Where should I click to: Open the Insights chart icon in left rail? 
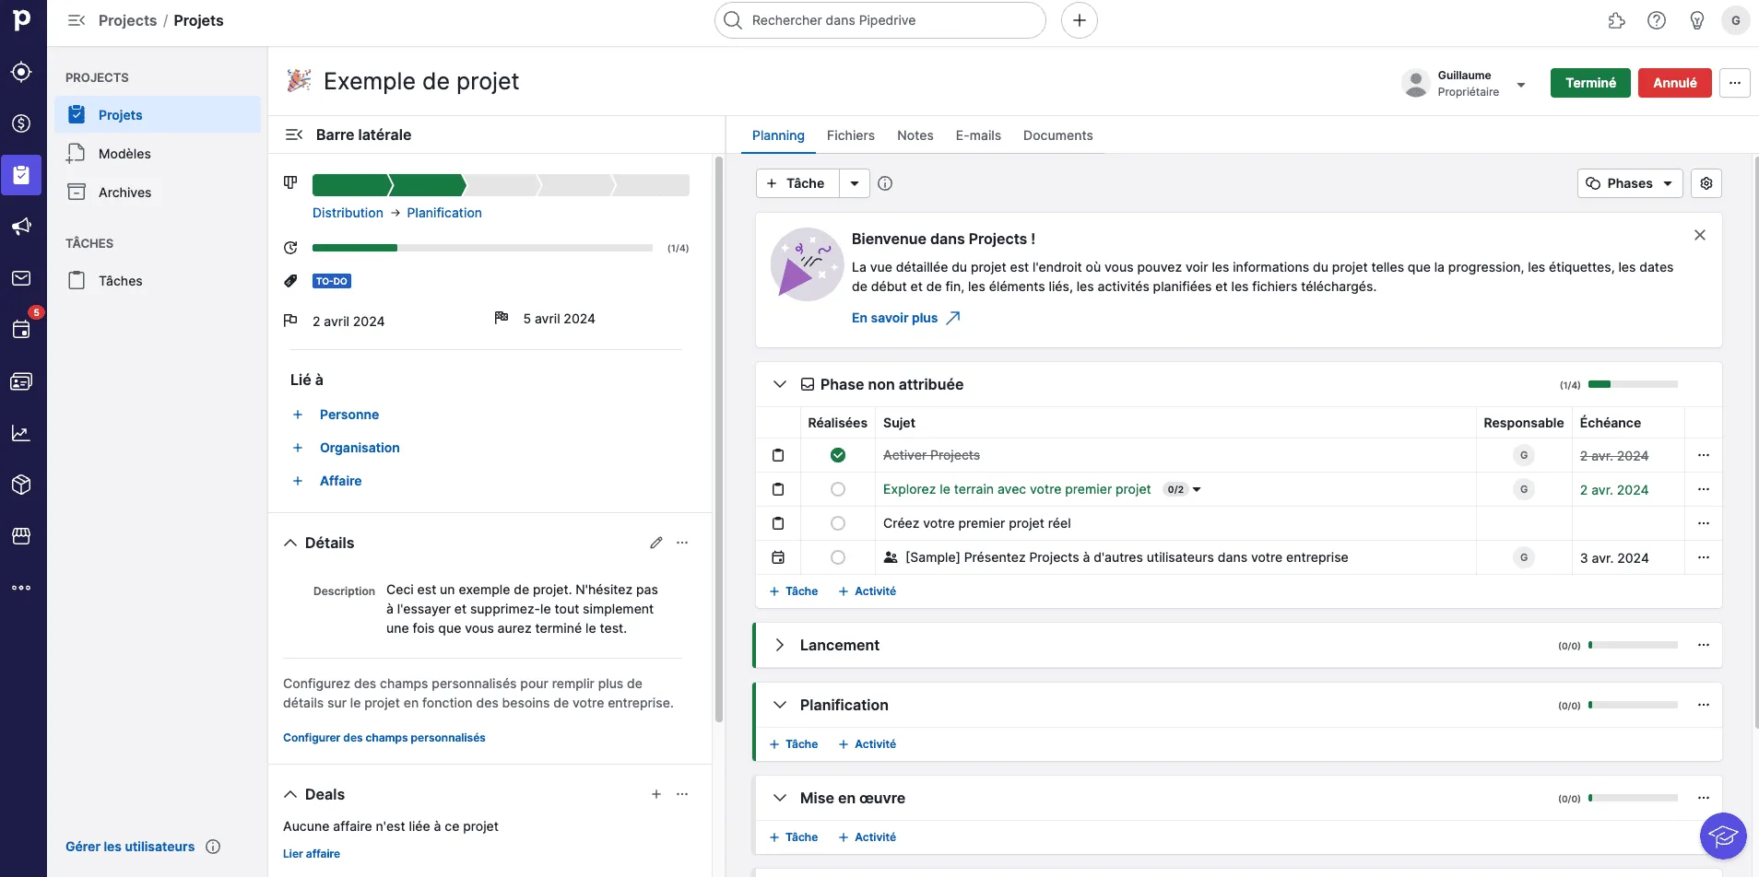pos(21,433)
